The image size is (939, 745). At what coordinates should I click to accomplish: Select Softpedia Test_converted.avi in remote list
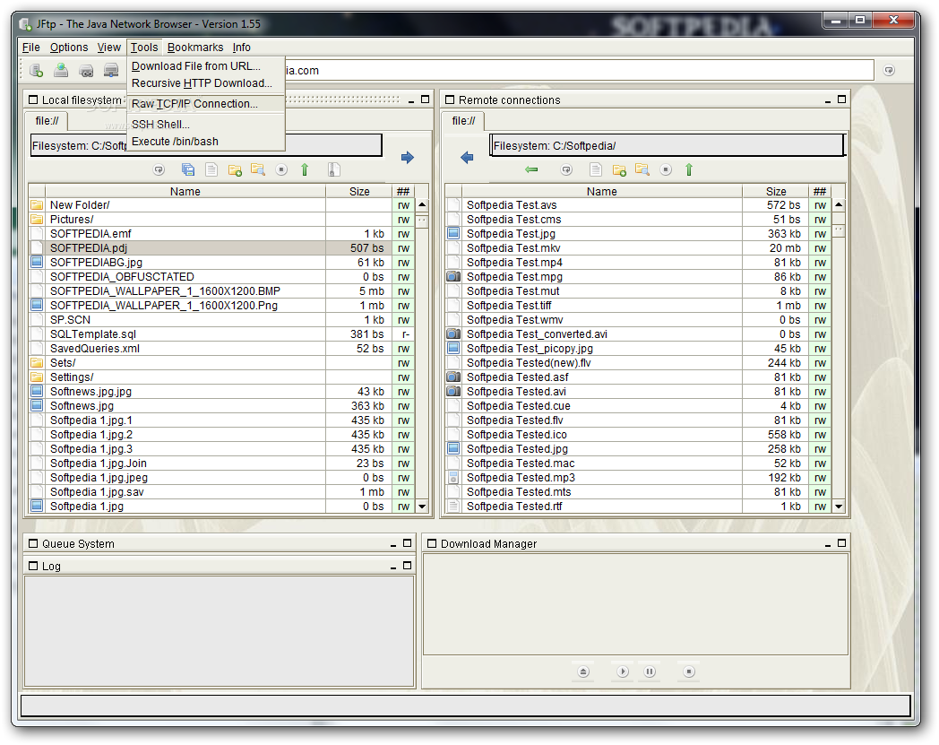click(637, 334)
